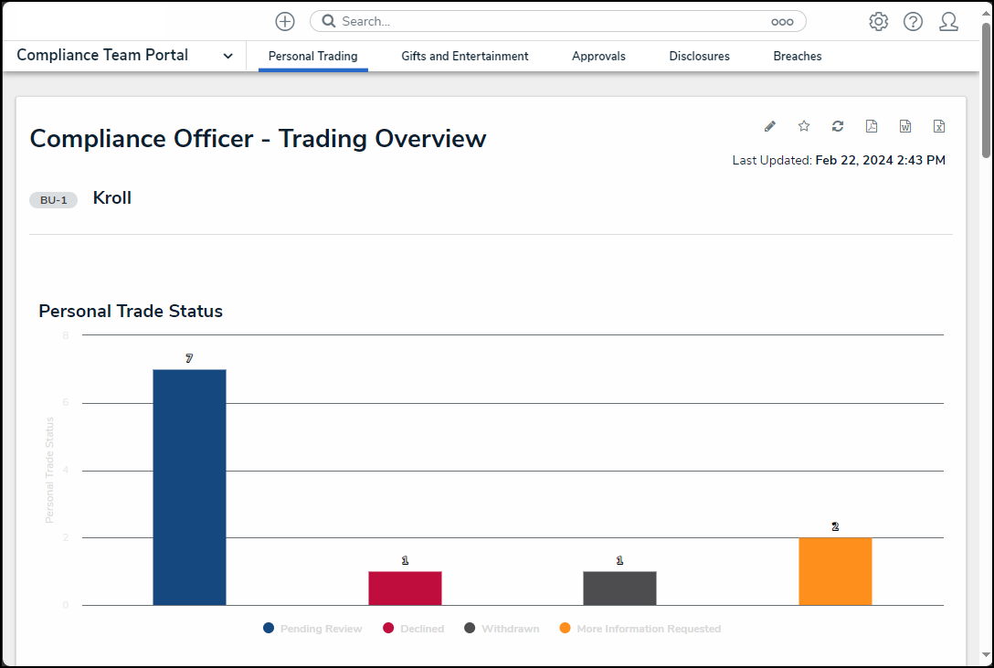The width and height of the screenshot is (994, 668).
Task: Star this report as favorite
Action: click(x=803, y=126)
